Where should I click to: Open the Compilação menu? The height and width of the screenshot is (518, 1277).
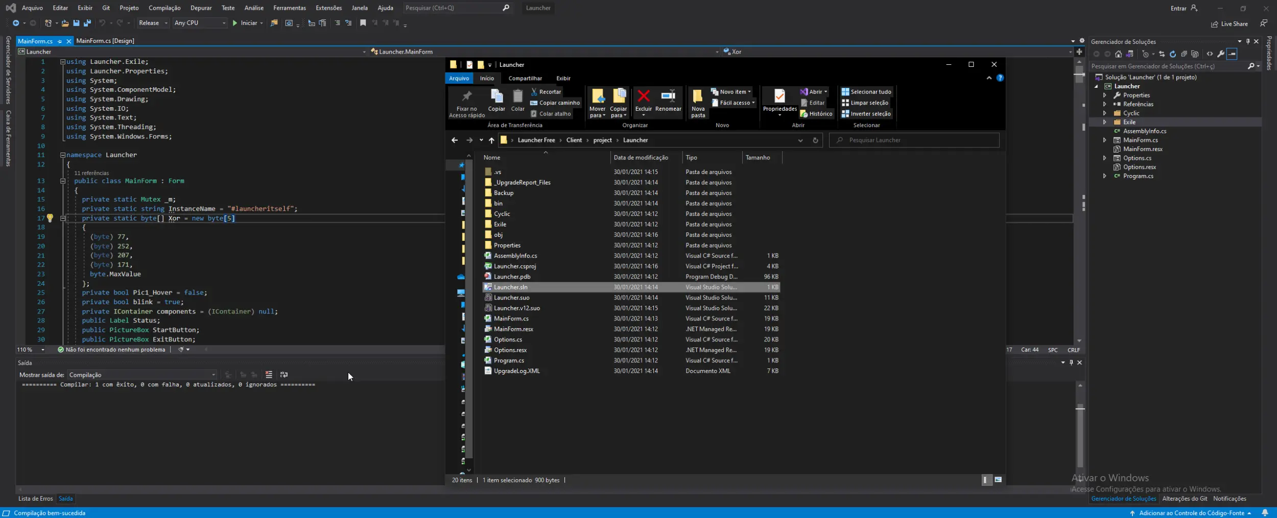pyautogui.click(x=164, y=8)
